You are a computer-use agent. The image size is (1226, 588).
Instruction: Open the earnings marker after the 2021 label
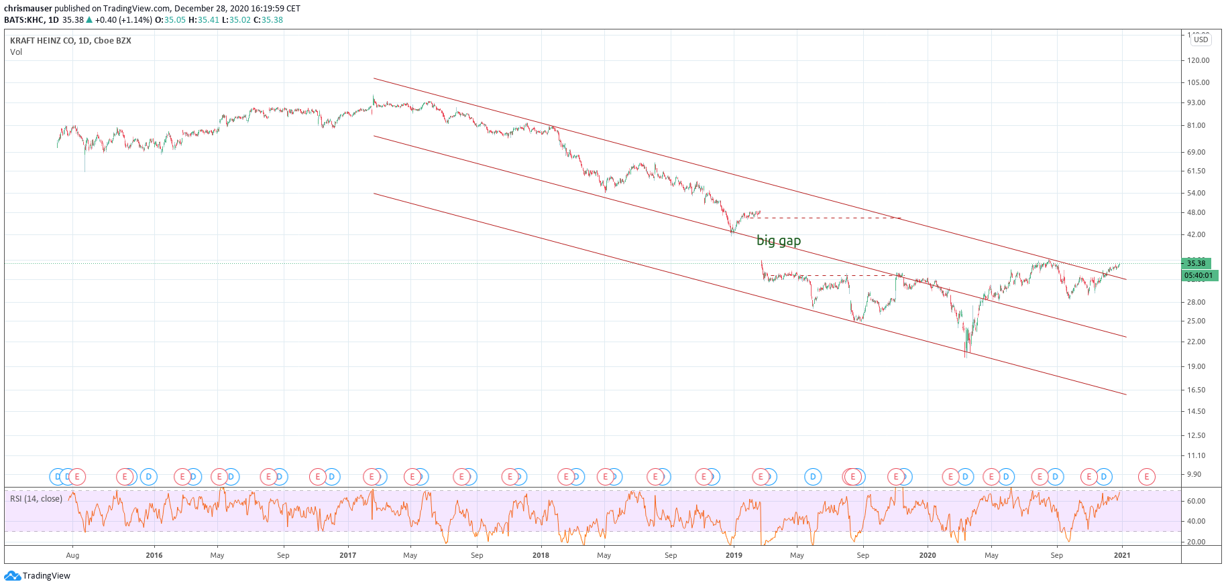[x=1147, y=477]
